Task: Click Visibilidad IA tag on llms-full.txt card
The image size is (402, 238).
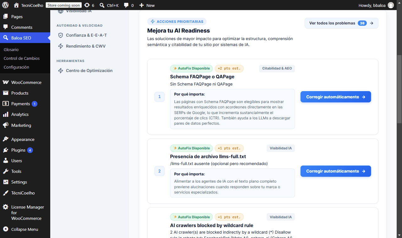Action: pyautogui.click(x=281, y=148)
